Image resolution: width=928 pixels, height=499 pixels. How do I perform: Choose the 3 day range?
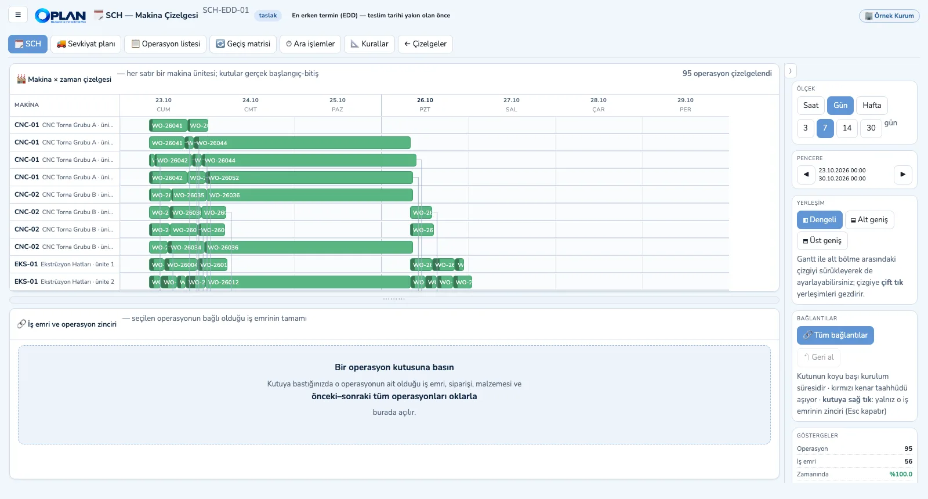click(805, 128)
